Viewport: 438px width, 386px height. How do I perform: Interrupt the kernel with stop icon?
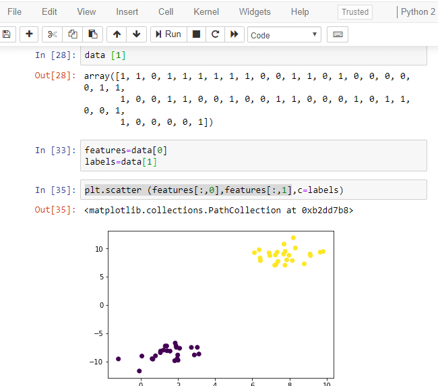point(196,34)
